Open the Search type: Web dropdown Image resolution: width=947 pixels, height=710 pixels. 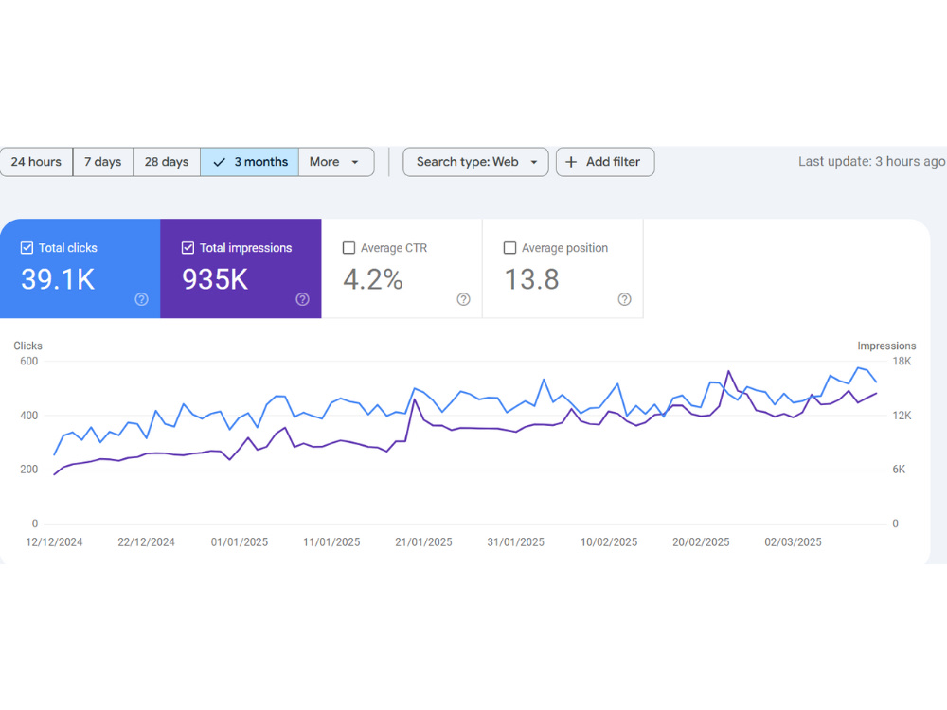(x=476, y=162)
